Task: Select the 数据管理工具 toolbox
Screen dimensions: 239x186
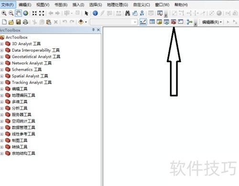Action: [23, 128]
